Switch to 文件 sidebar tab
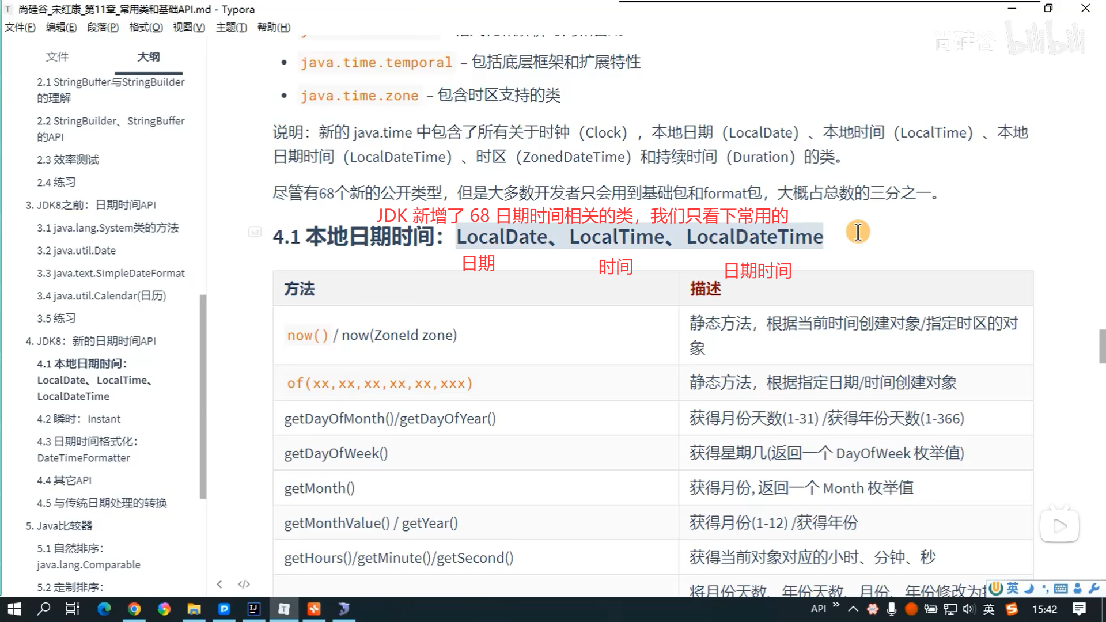Image resolution: width=1106 pixels, height=622 pixels. pos(57,56)
